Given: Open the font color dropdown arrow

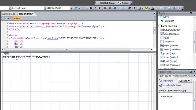Looking at the screenshot, I should pos(156,8).
